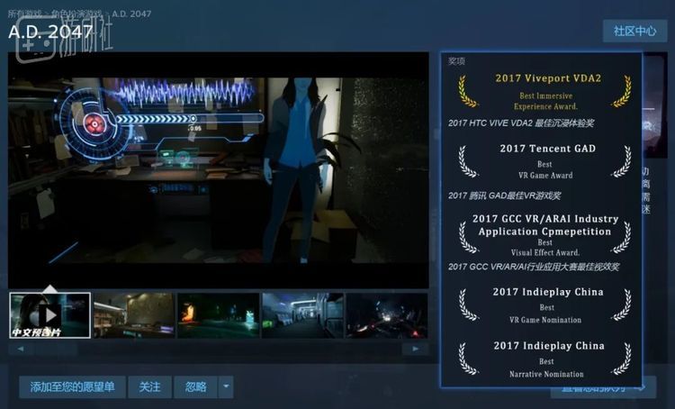Click text 2017 腾讯 GAD最佳VR游戏奖
This screenshot has width=675, height=409.
(504, 195)
